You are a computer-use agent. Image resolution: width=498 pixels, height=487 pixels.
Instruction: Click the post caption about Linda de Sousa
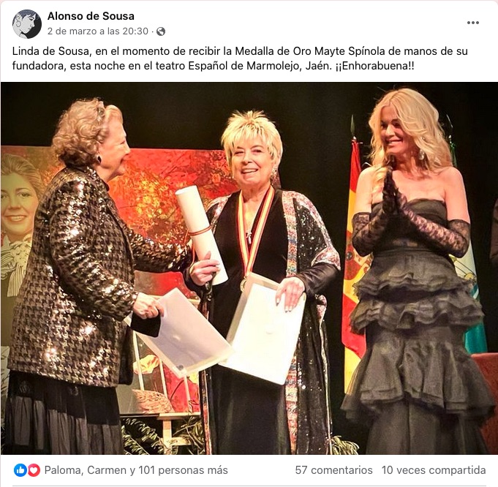[240, 58]
